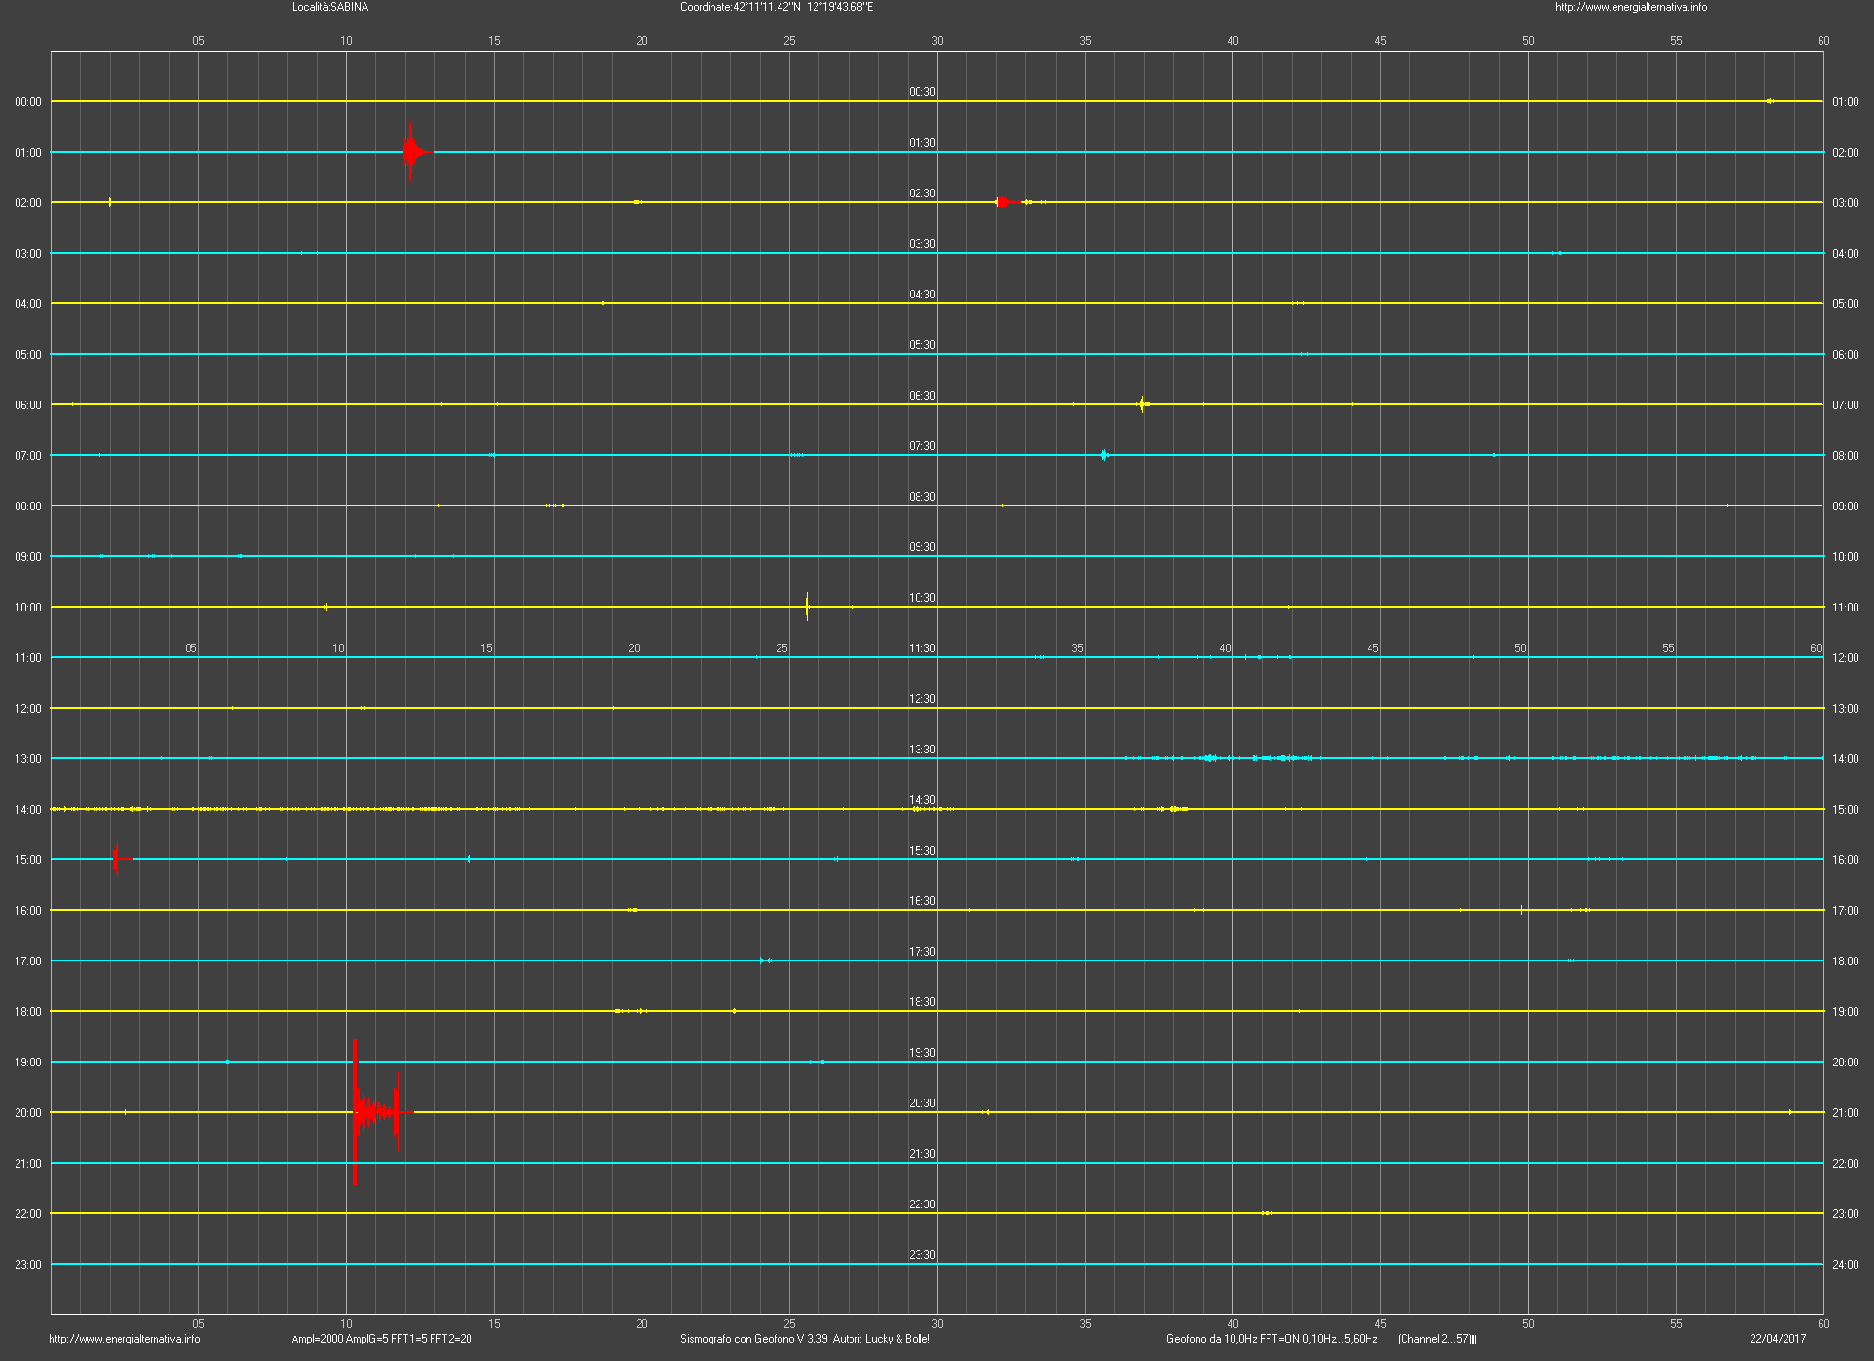This screenshot has width=1874, height=1361.
Task: Click the 'Ampl=2000 AmplG=5 FFT1=5 FFT2=20' text
Action: tap(382, 1339)
